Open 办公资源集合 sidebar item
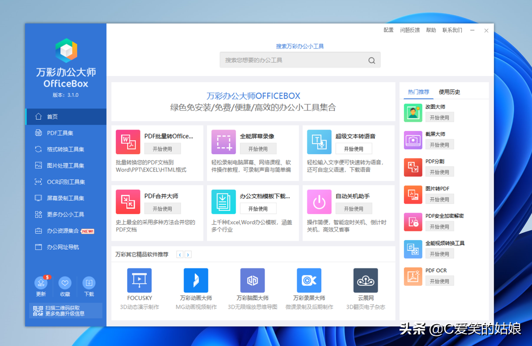The image size is (532, 346). tap(66, 231)
